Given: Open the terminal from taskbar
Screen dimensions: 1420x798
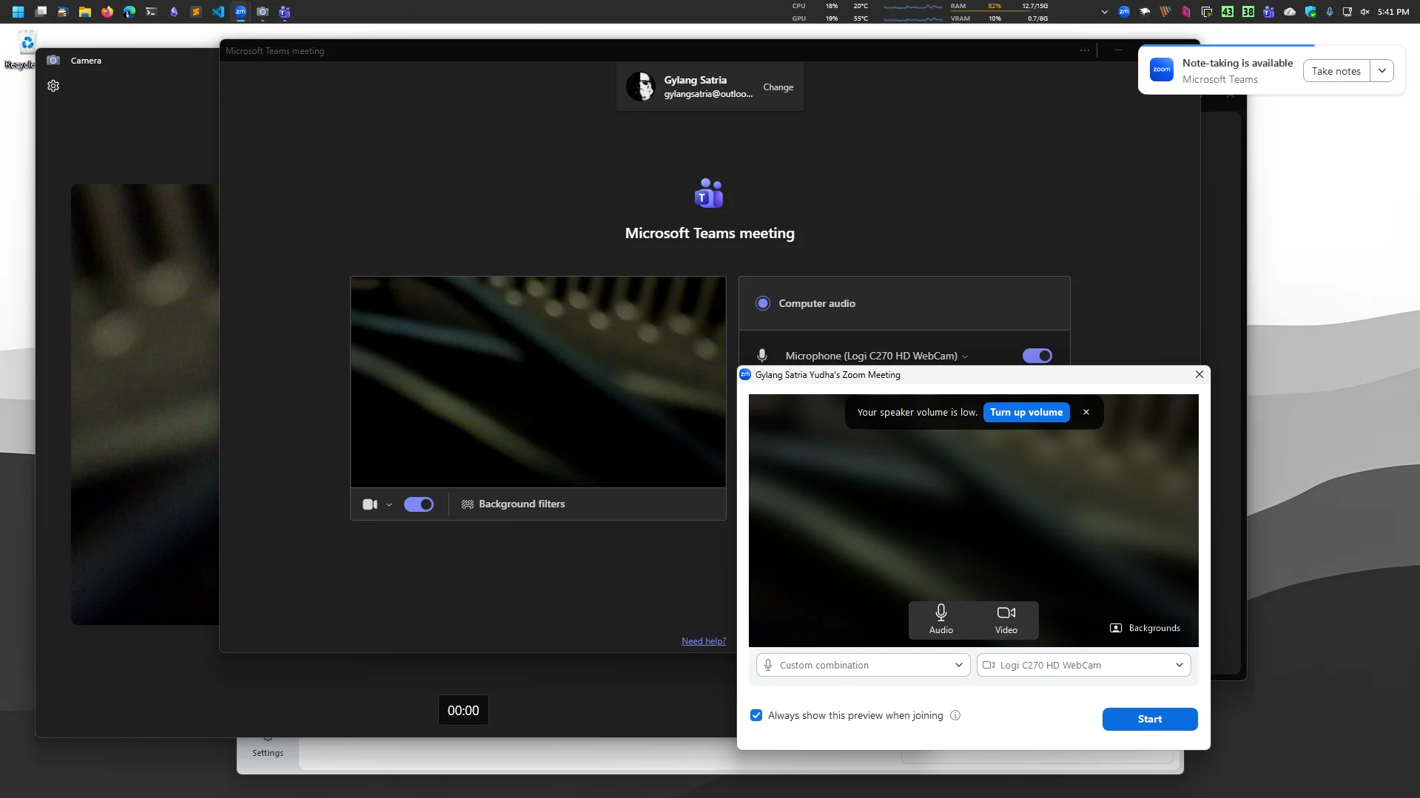Looking at the screenshot, I should (x=152, y=12).
